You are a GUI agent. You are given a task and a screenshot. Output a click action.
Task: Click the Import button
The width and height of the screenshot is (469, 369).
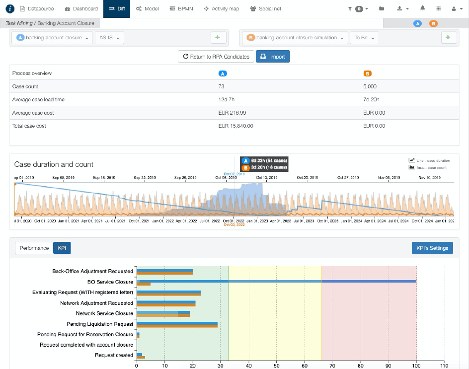click(273, 57)
